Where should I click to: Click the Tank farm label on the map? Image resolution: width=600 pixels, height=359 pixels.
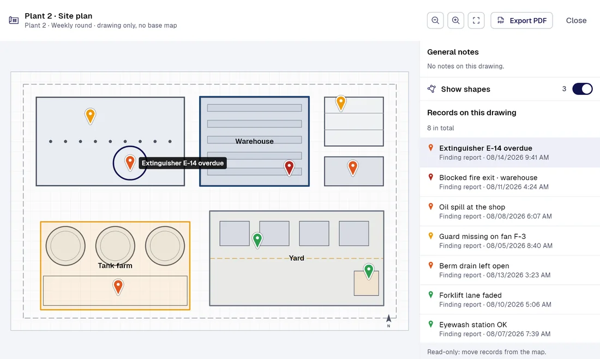[x=115, y=266]
